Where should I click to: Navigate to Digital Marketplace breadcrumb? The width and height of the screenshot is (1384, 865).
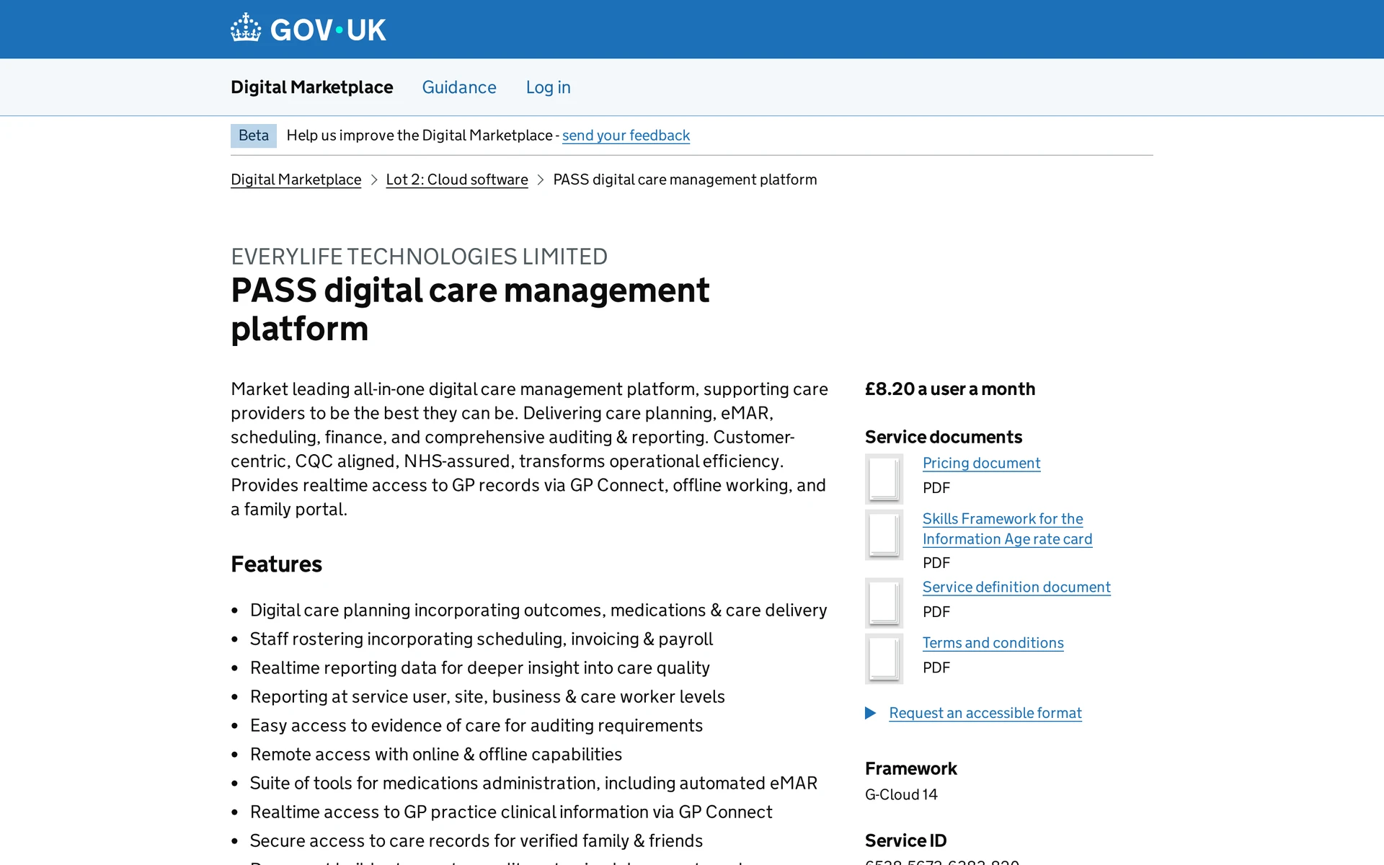[x=296, y=179]
